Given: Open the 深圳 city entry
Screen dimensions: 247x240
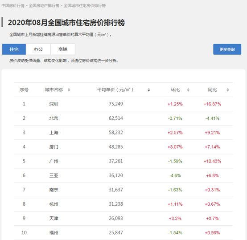Looking at the screenshot, I should [54, 104].
